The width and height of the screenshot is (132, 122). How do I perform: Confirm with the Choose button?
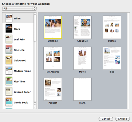pyautogui.click(x=122, y=119)
